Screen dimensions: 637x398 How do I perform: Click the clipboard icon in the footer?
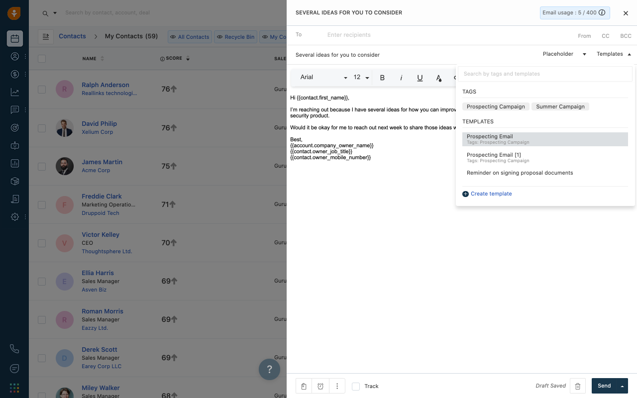point(304,386)
